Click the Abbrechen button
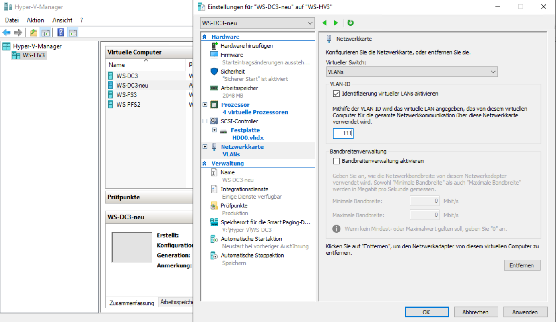This screenshot has width=556, height=322. [476, 312]
